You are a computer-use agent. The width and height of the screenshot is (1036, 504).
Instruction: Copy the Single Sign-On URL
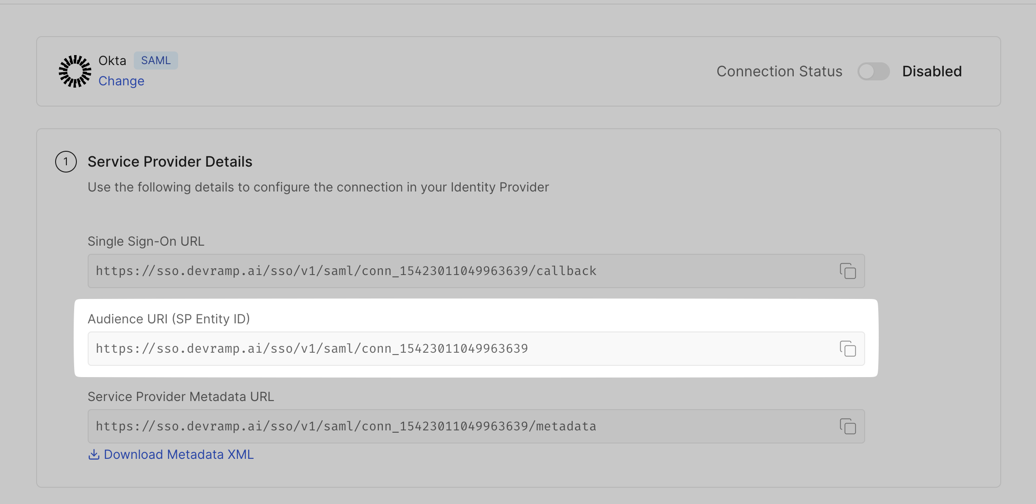click(848, 271)
